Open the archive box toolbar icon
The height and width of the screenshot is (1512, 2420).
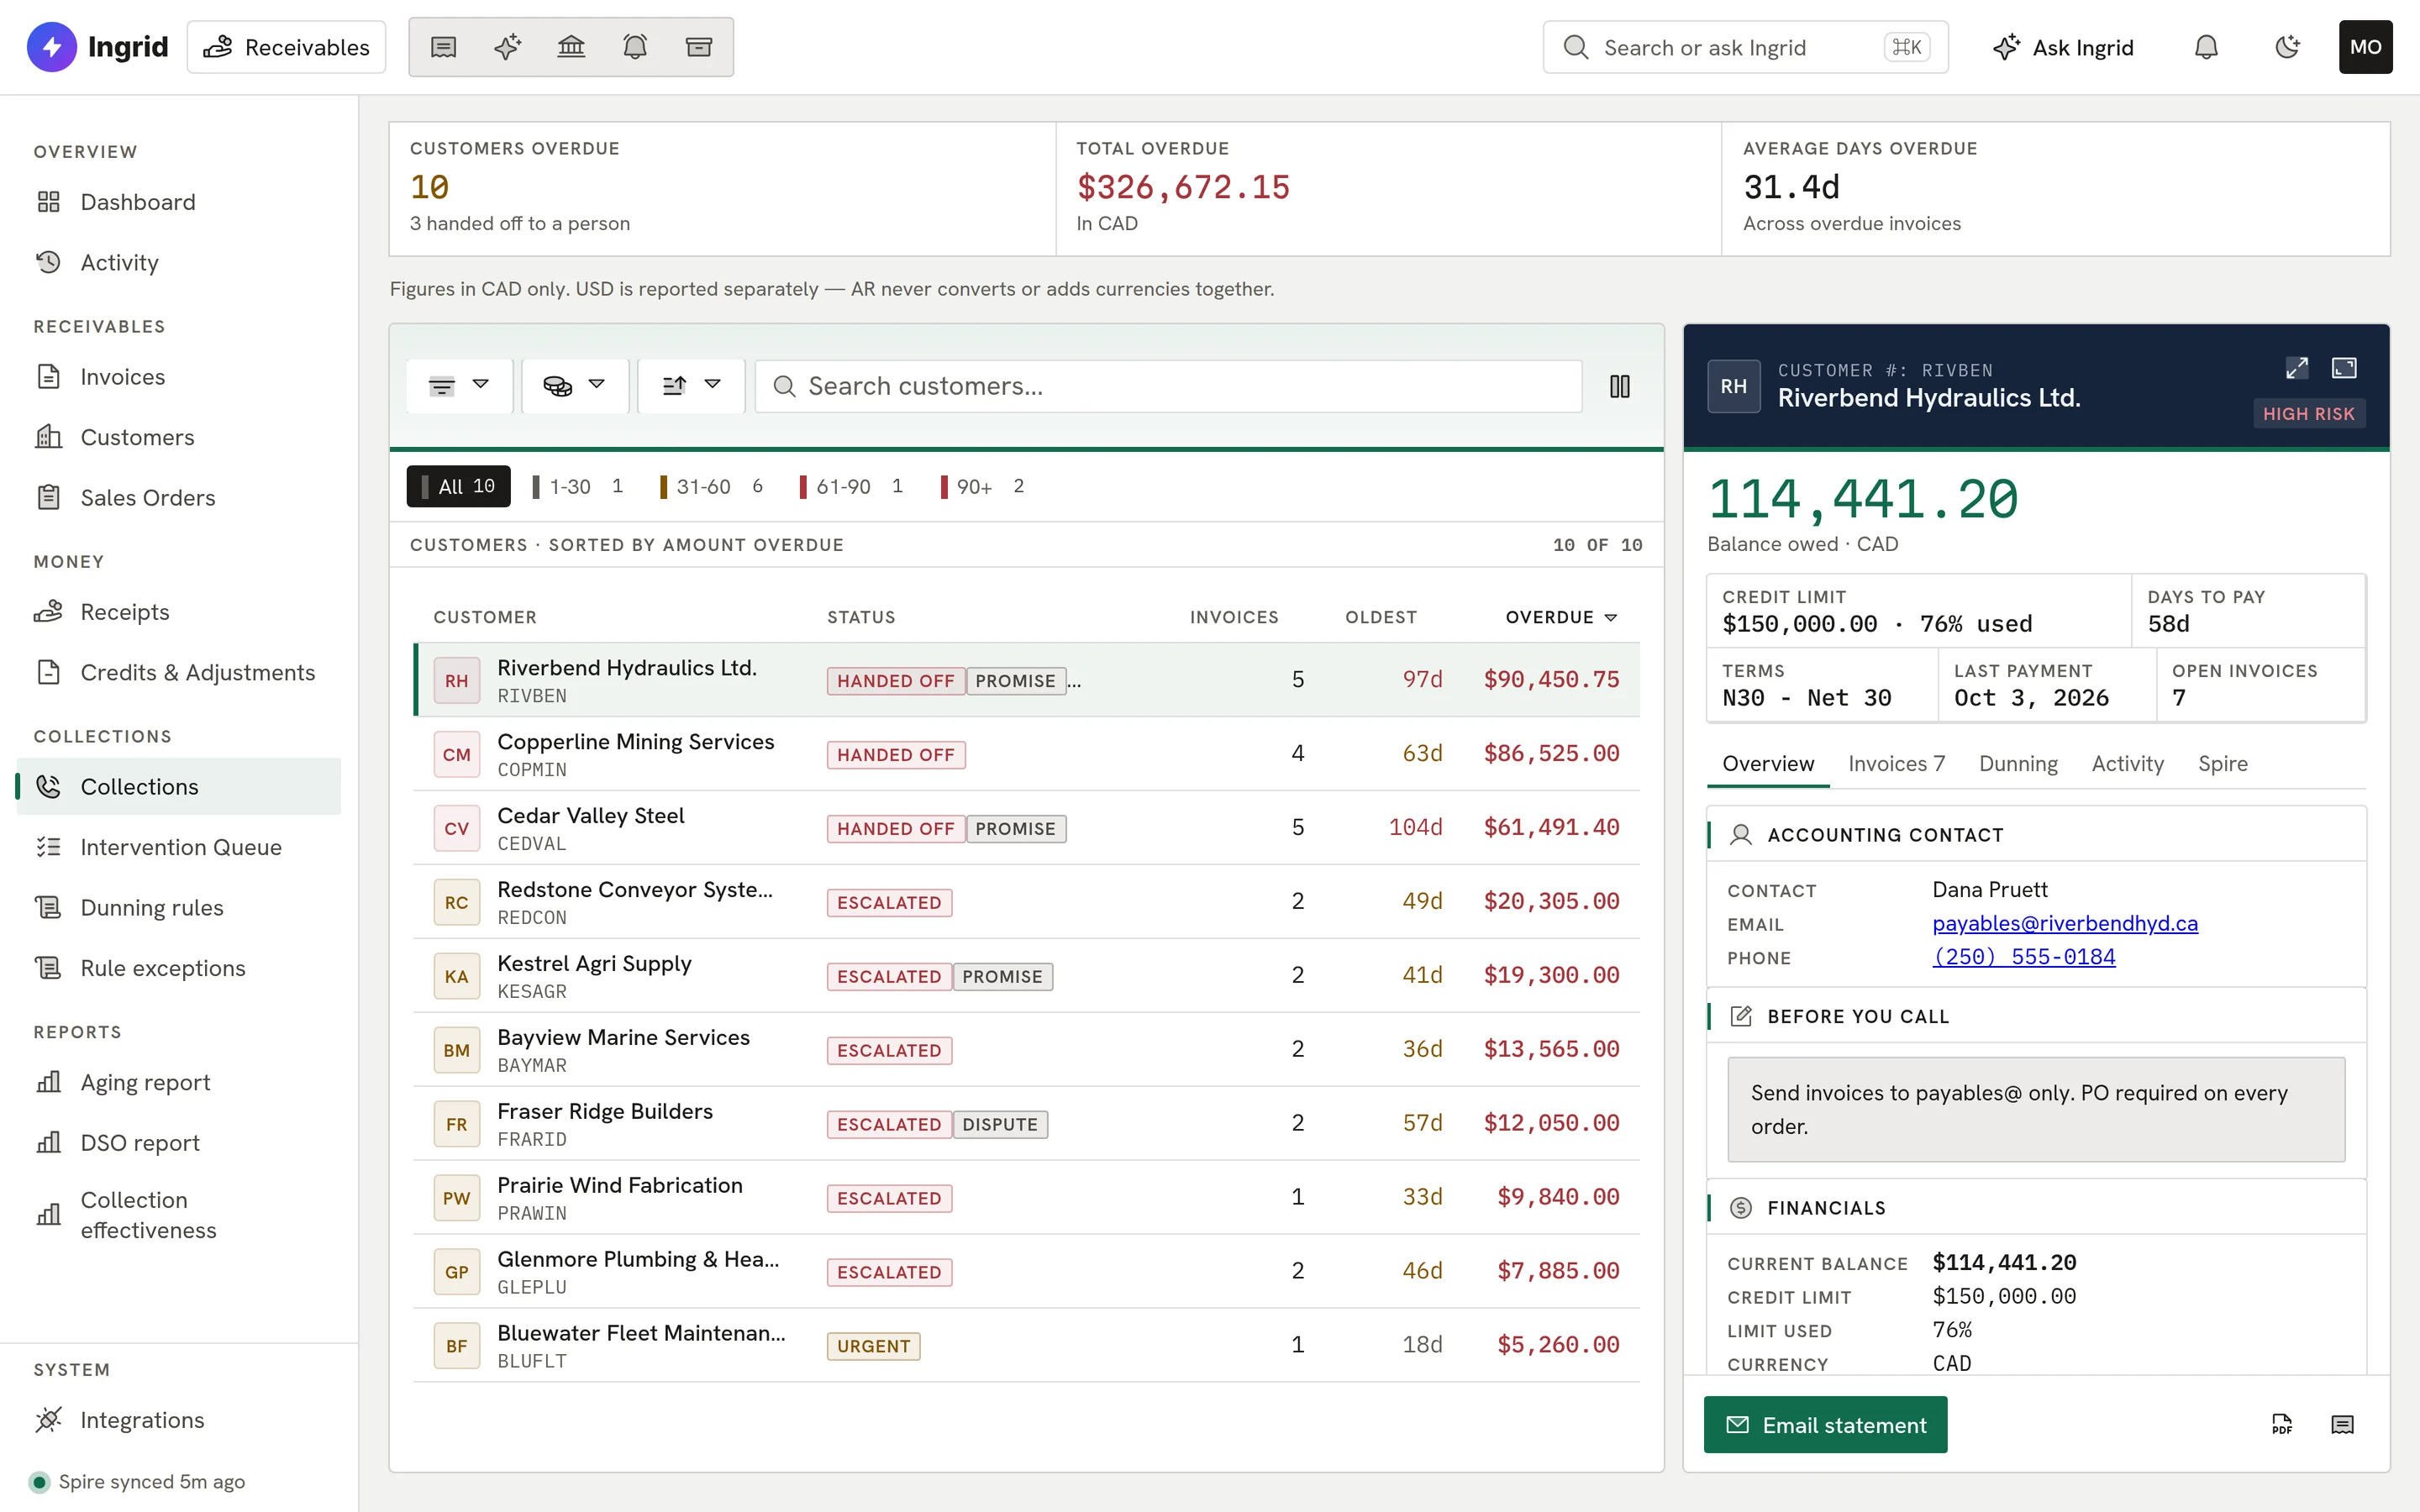pyautogui.click(x=699, y=47)
